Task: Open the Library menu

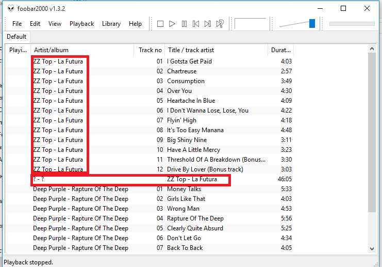Action: [x=111, y=24]
